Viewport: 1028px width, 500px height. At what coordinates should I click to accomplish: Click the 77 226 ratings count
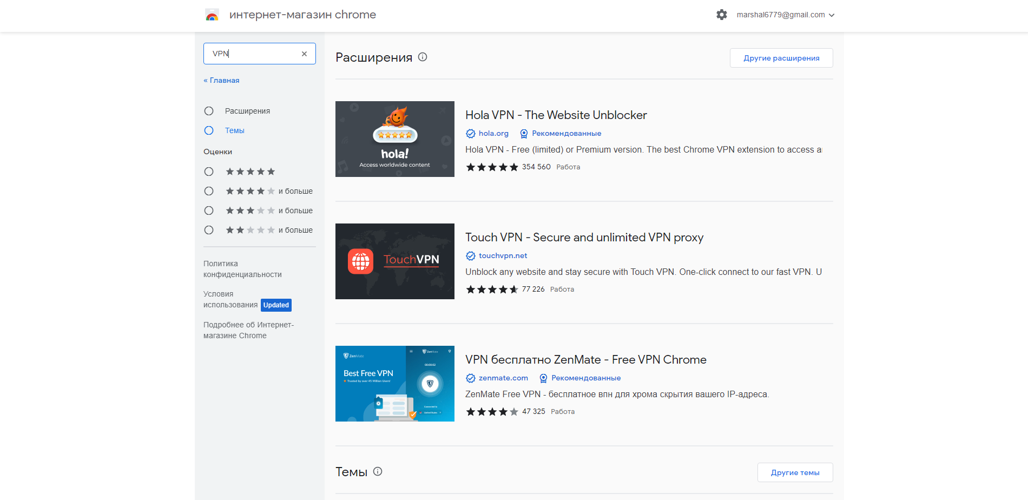(533, 289)
